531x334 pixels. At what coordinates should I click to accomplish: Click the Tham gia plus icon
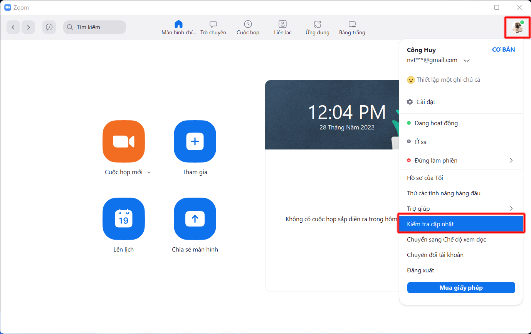pos(195,141)
